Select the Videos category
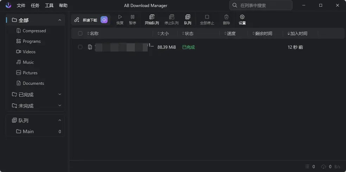The width and height of the screenshot is (346, 172). coord(35,52)
